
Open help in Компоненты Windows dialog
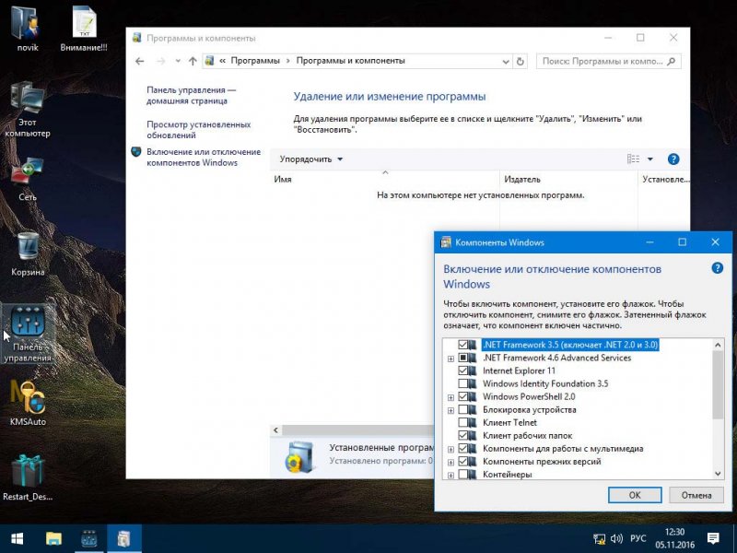pyautogui.click(x=718, y=268)
